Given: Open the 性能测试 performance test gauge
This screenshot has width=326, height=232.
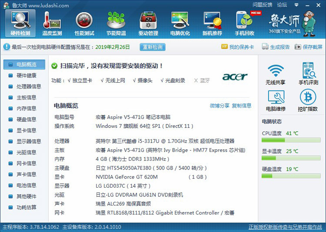Looking at the screenshot, I should point(84,23).
